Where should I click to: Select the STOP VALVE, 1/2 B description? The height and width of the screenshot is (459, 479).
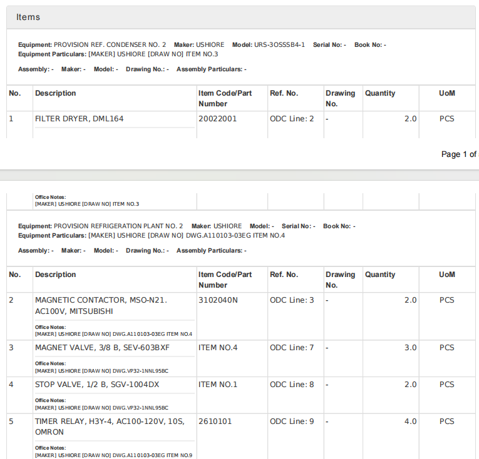[x=97, y=385]
